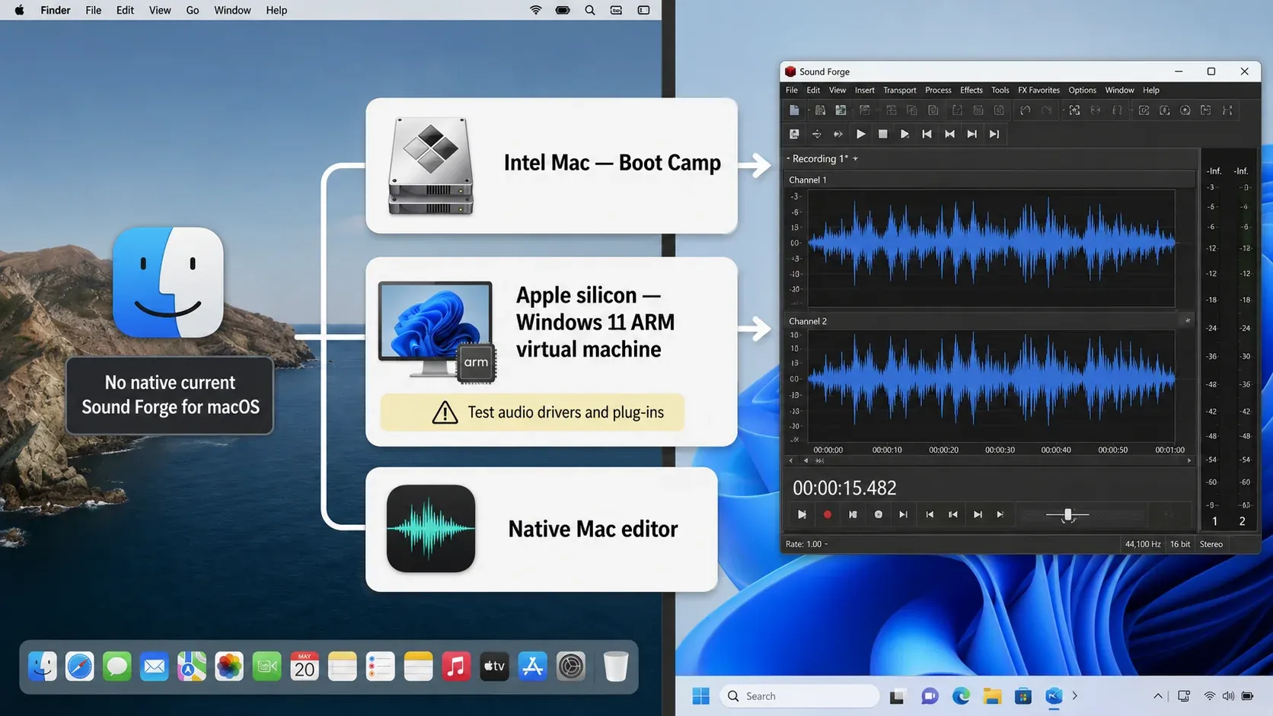This screenshot has height=716, width=1273.
Task: Open Microsoft Store on the Windows taskbar
Action: [x=1023, y=696]
